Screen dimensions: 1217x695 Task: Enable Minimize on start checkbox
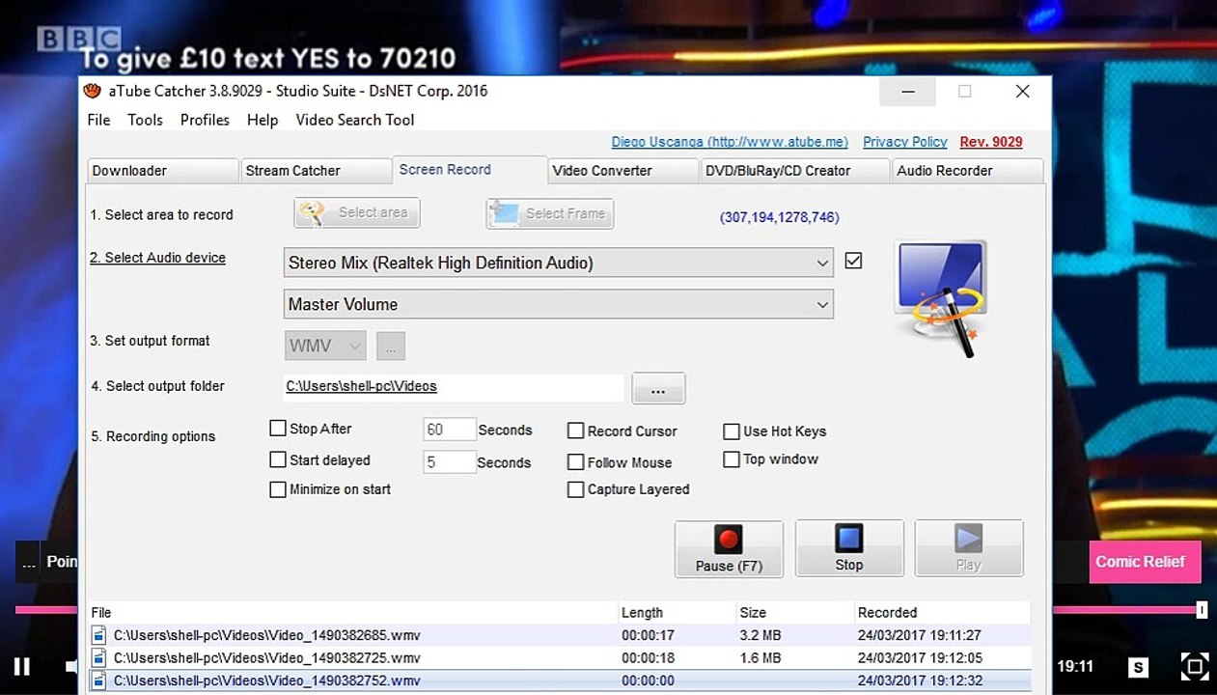(278, 489)
